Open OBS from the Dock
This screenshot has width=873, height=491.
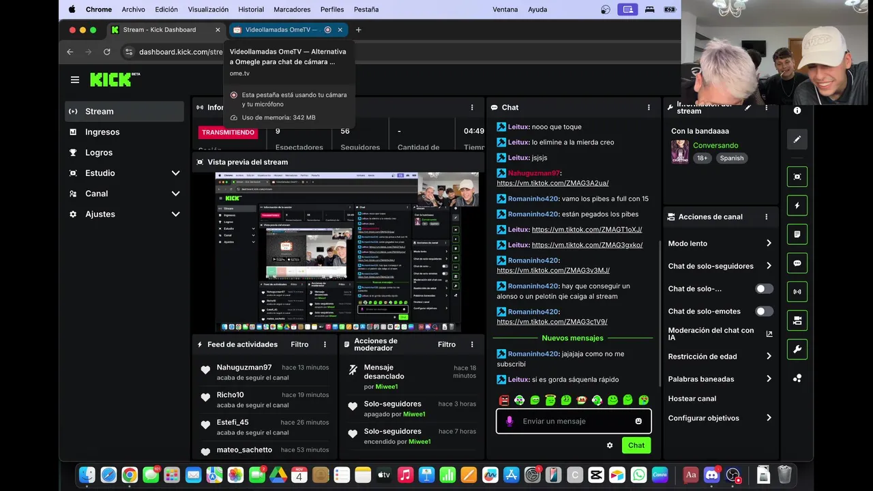click(733, 475)
